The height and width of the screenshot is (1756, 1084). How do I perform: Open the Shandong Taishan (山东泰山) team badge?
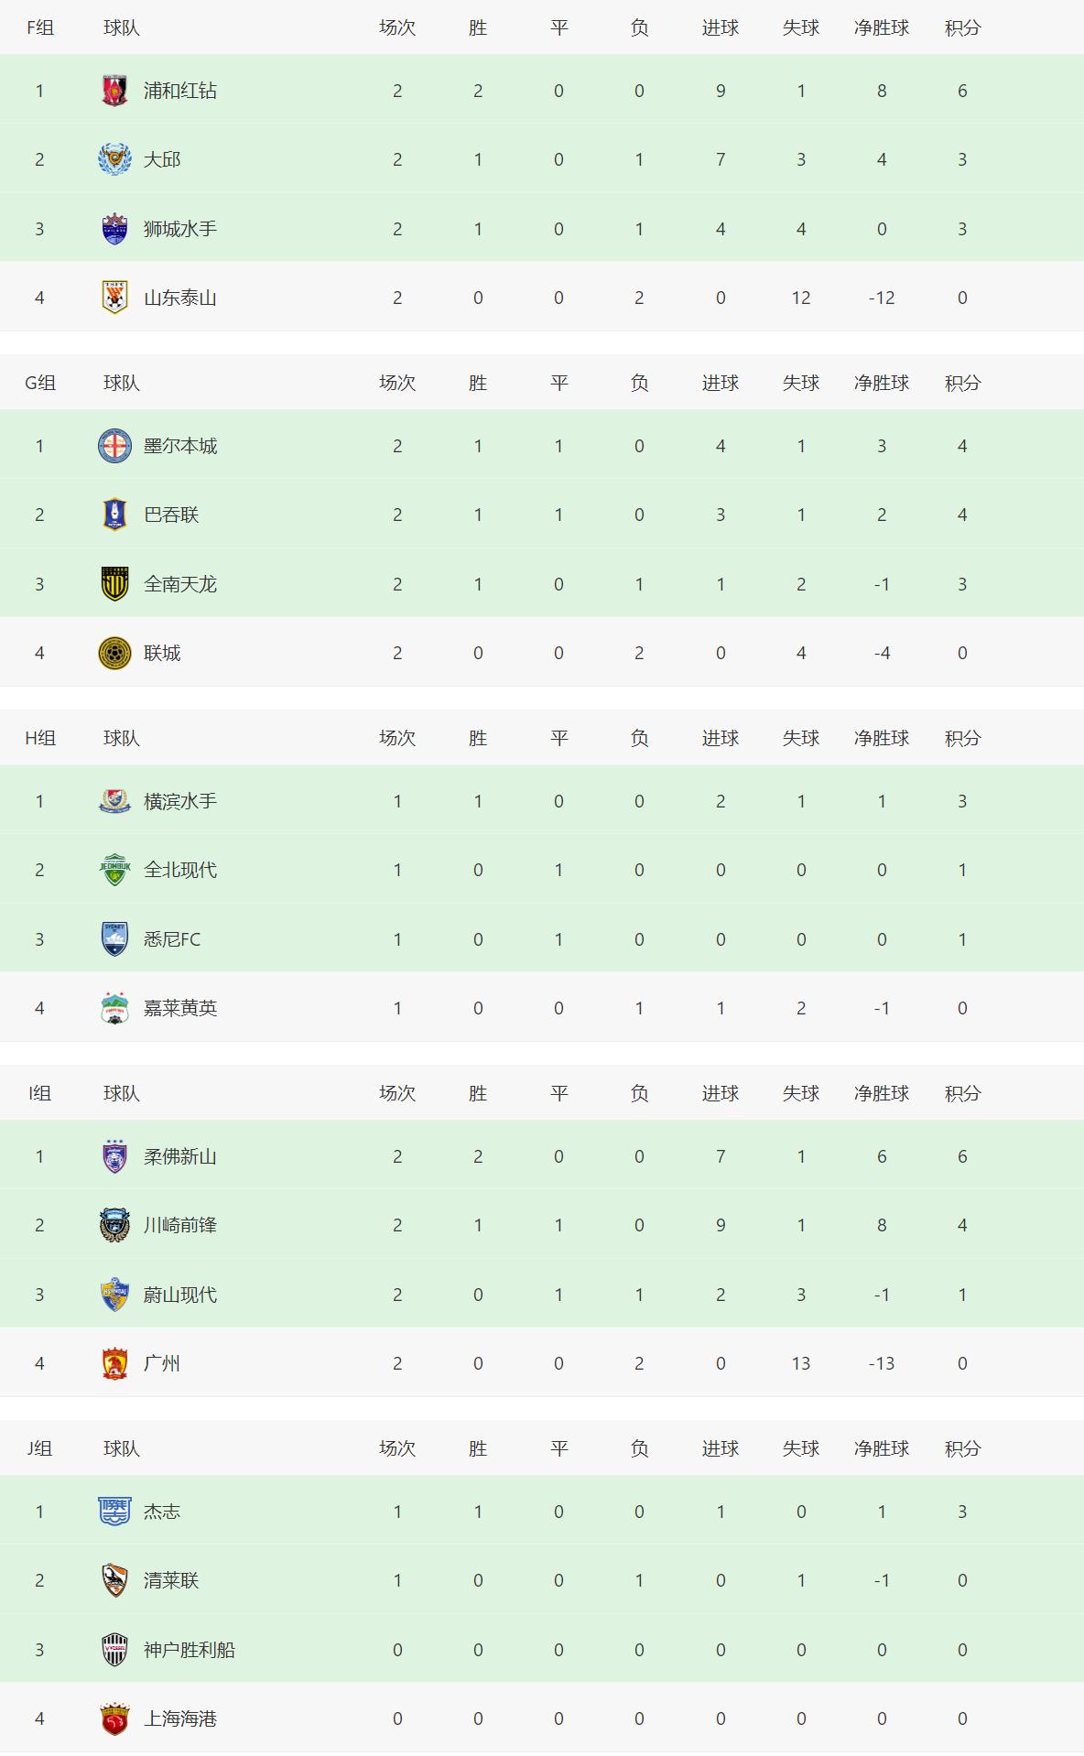pyautogui.click(x=114, y=298)
